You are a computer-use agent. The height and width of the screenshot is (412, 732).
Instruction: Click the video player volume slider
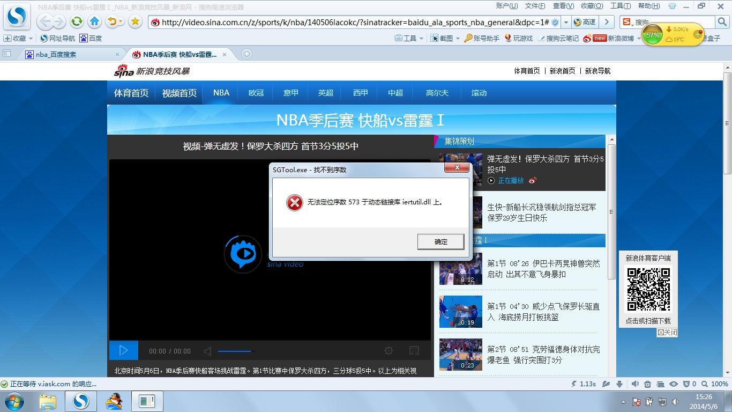click(236, 351)
